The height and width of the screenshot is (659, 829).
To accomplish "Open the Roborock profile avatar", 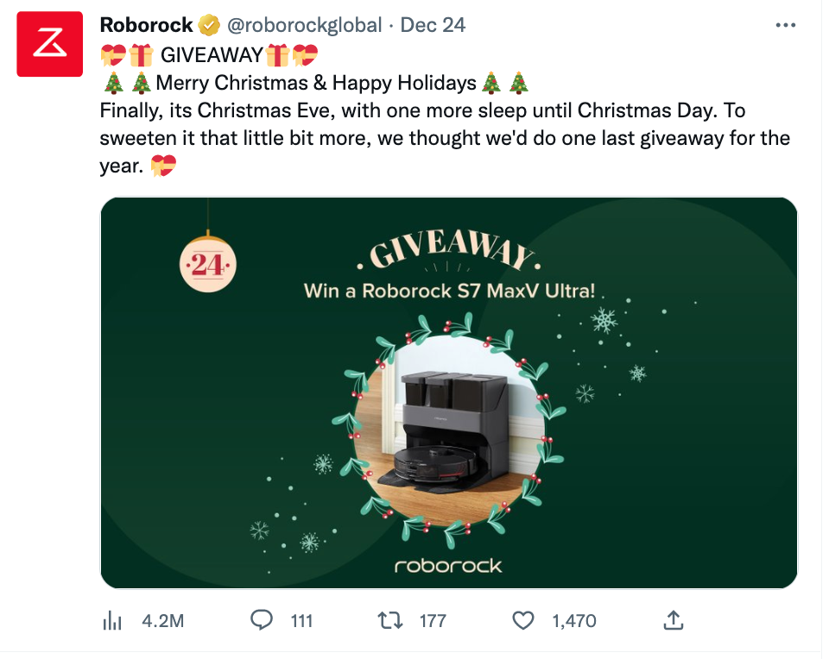I will 50,44.
